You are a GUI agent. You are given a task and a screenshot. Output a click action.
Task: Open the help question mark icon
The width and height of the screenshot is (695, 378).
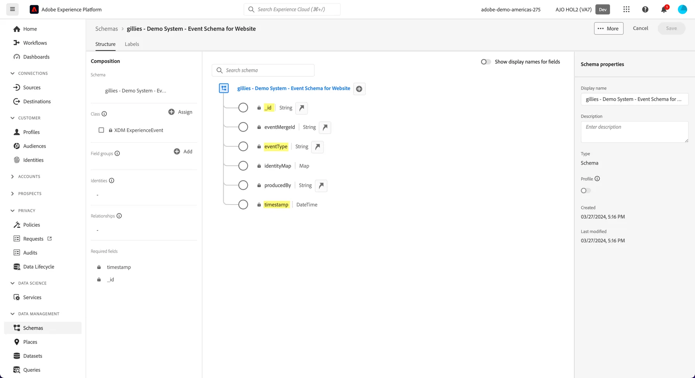click(x=645, y=9)
